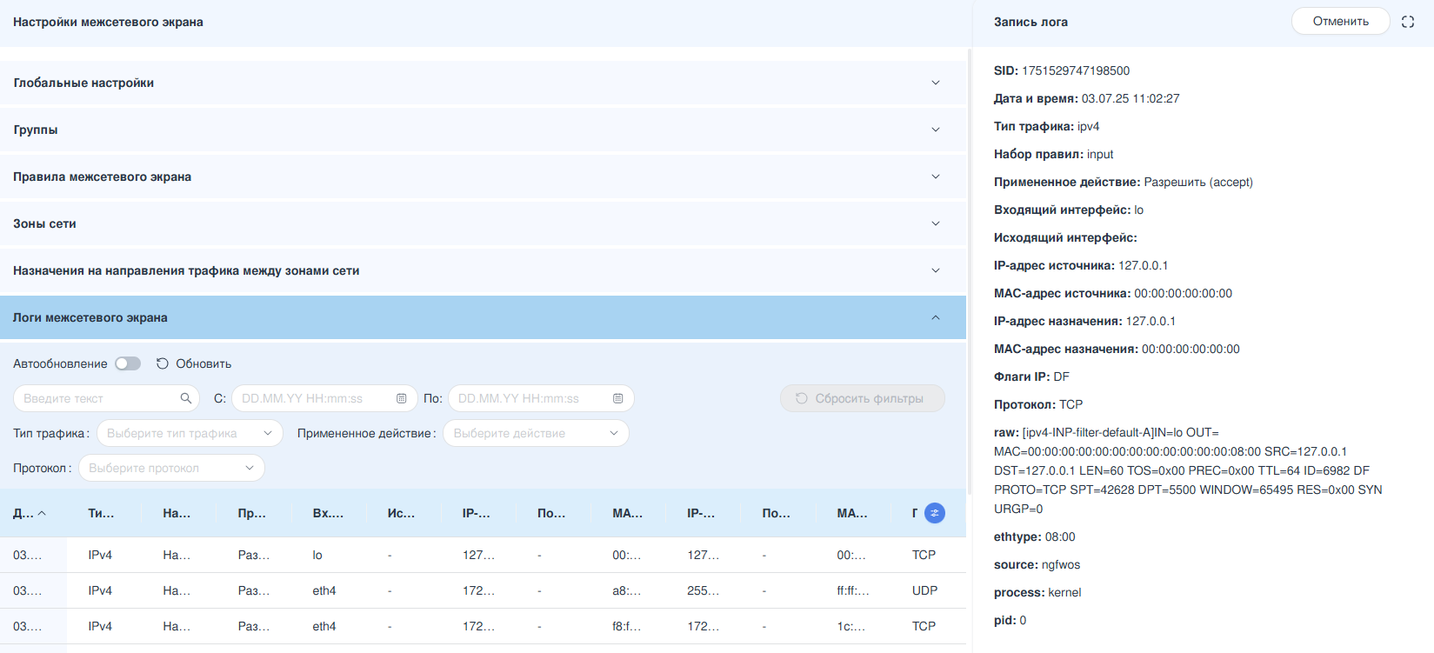Open calendar icon in the 'С' date field

(x=401, y=398)
